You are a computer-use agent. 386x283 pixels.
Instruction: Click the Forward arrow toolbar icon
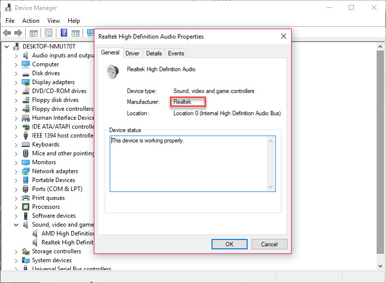pyautogui.click(x=18, y=33)
